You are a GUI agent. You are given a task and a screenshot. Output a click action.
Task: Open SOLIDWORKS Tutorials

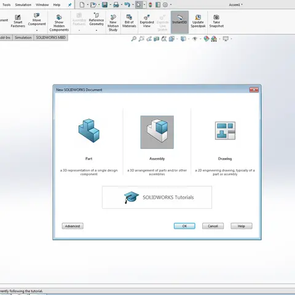pos(157,197)
